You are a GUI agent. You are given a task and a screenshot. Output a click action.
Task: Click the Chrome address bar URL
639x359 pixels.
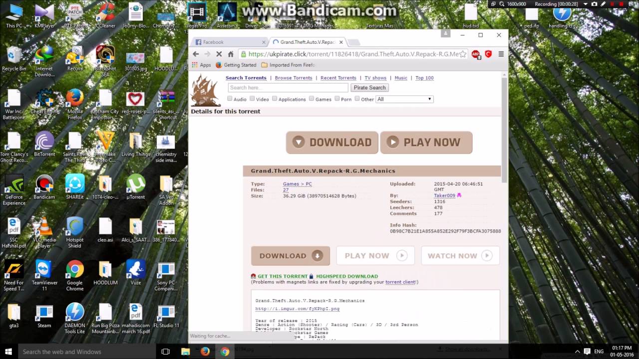353,54
